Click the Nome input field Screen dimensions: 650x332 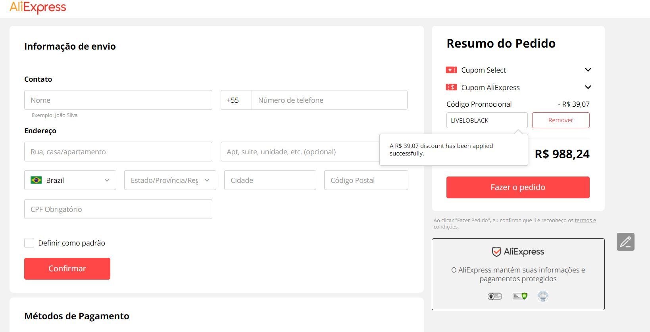(x=118, y=100)
